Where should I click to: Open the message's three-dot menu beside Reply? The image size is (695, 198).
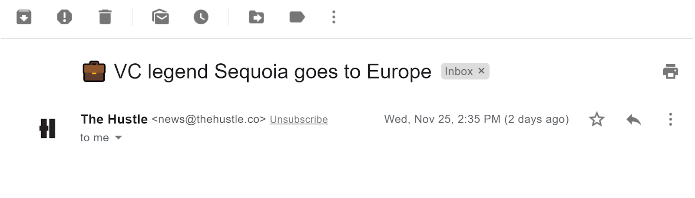pos(671,119)
